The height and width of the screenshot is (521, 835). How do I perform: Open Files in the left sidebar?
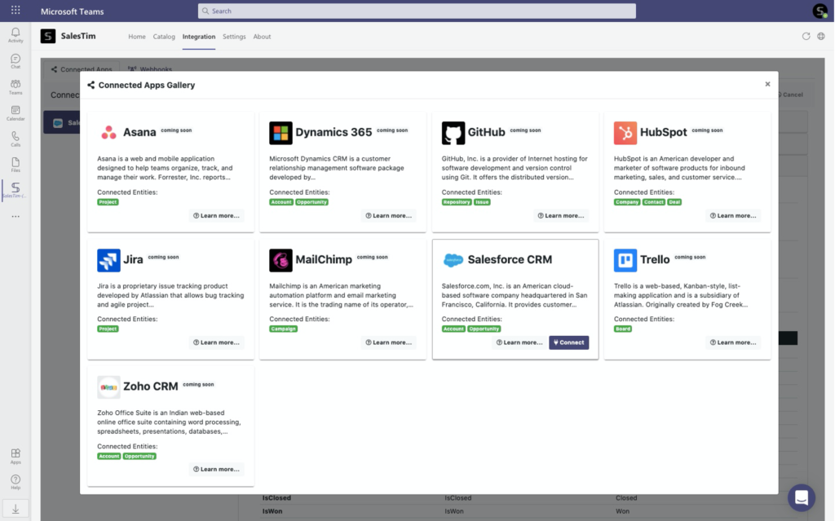click(x=15, y=165)
